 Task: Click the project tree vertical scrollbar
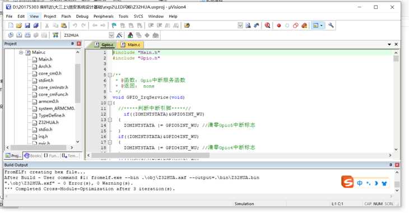click(x=77, y=83)
